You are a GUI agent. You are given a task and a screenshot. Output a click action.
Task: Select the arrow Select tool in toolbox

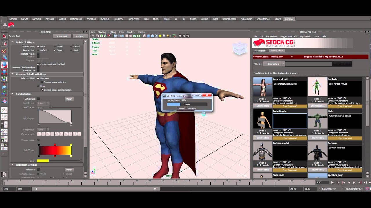click(4, 36)
